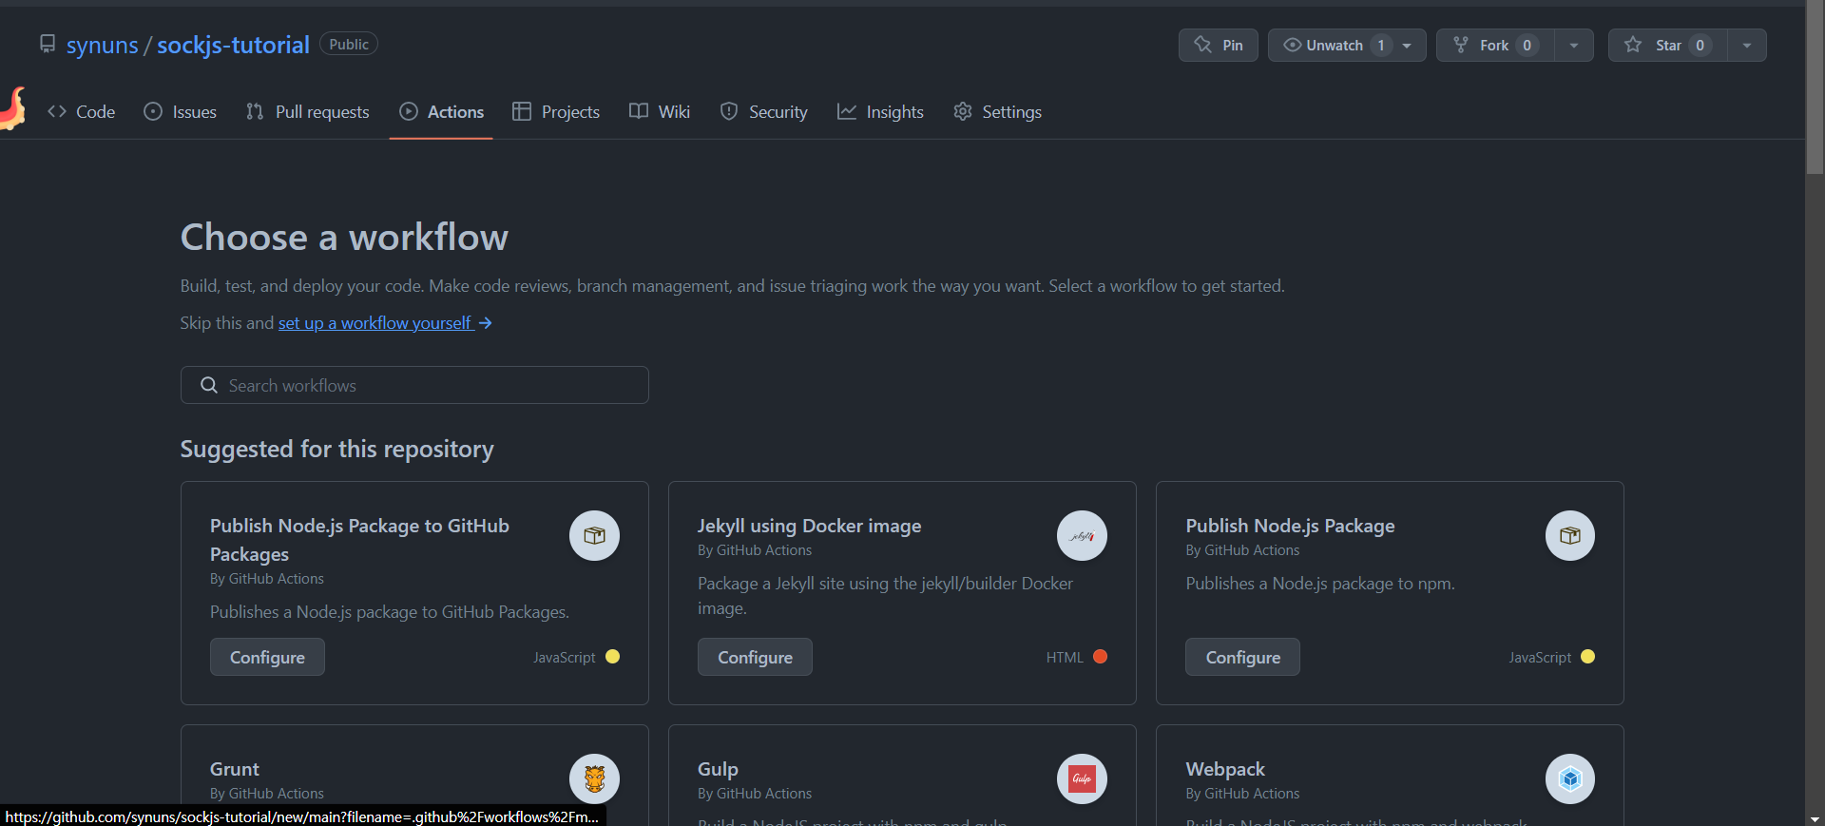Configure Publish Node.js Package to GitHub Packages

[x=267, y=657]
